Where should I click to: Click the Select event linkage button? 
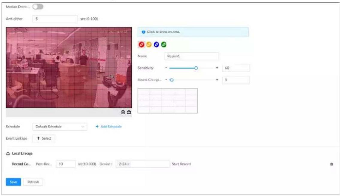(44, 138)
